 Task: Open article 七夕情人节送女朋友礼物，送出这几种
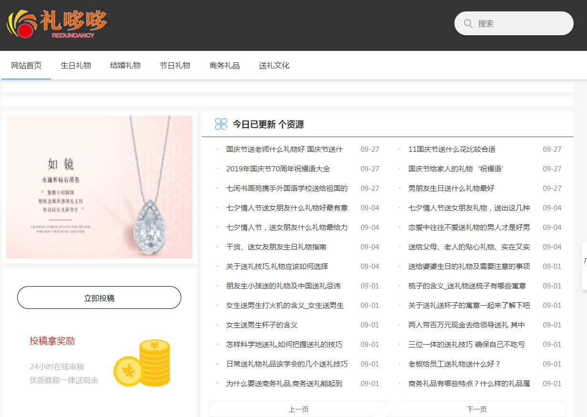point(469,208)
